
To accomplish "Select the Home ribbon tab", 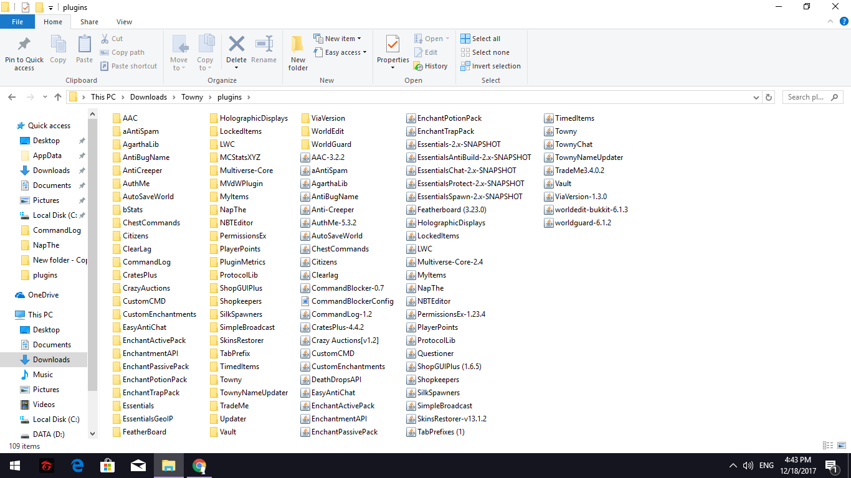I will [x=53, y=22].
